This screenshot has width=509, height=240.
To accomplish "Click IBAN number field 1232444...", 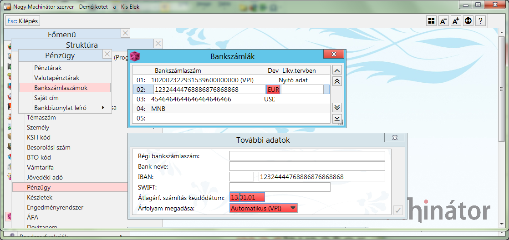I will pos(322,176).
